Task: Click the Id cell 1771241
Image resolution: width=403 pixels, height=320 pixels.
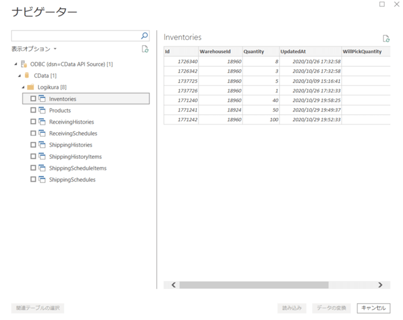Action: click(x=181, y=110)
